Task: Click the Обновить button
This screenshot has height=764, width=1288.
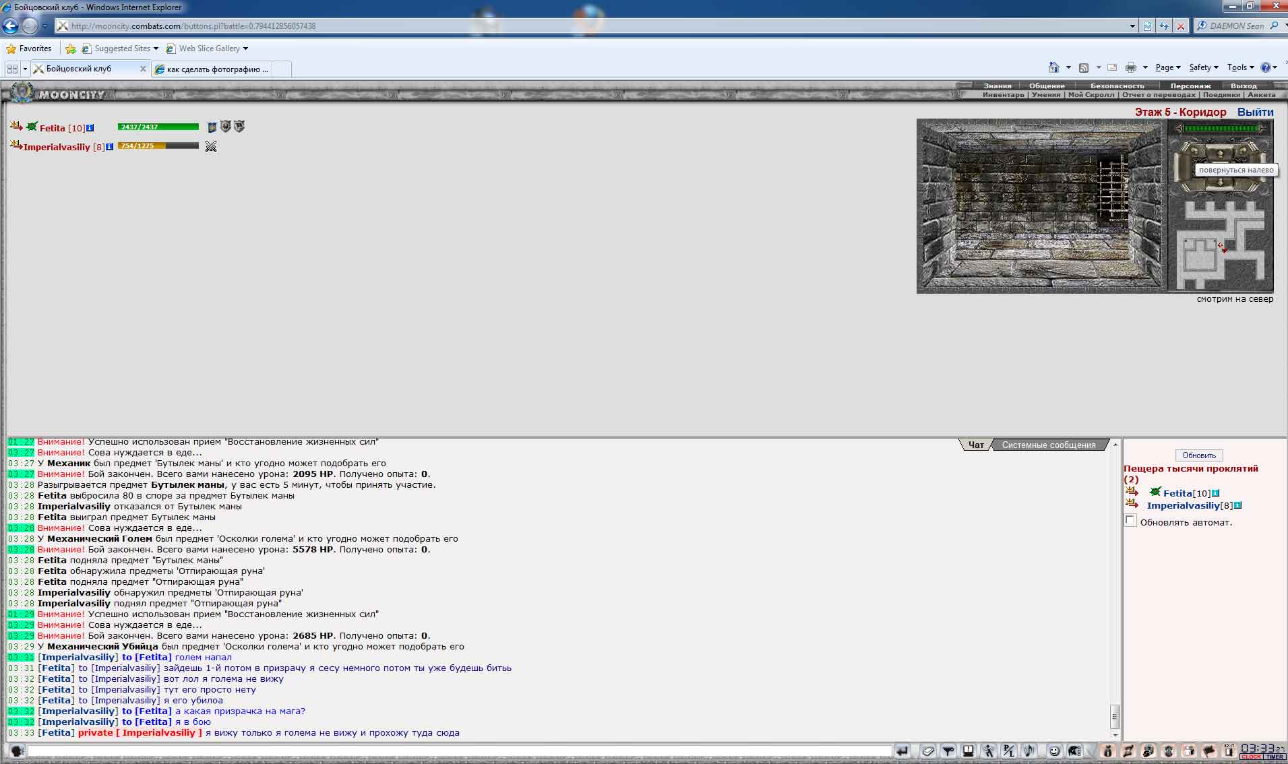Action: (1199, 455)
